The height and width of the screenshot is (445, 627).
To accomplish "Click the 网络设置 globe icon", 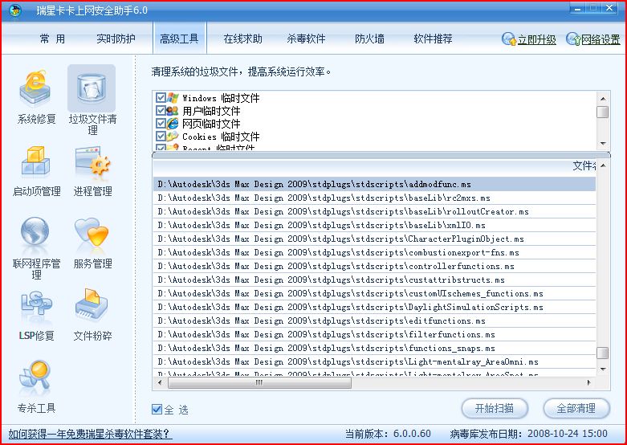I will (573, 39).
